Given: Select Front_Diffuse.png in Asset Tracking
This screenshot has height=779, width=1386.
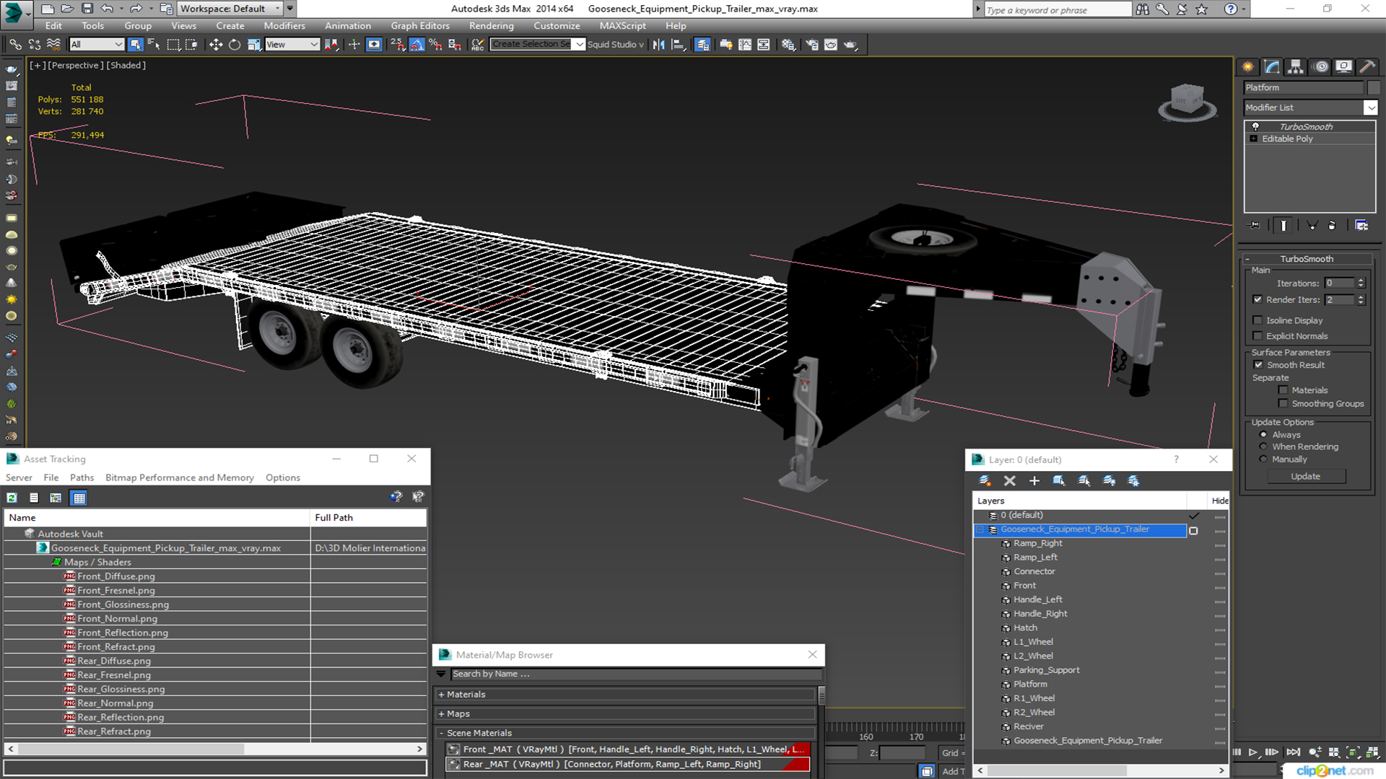Looking at the screenshot, I should [115, 576].
